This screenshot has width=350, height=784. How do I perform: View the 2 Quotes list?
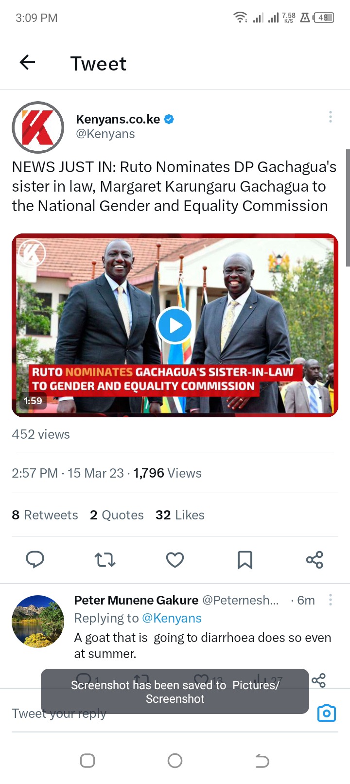[x=117, y=515]
